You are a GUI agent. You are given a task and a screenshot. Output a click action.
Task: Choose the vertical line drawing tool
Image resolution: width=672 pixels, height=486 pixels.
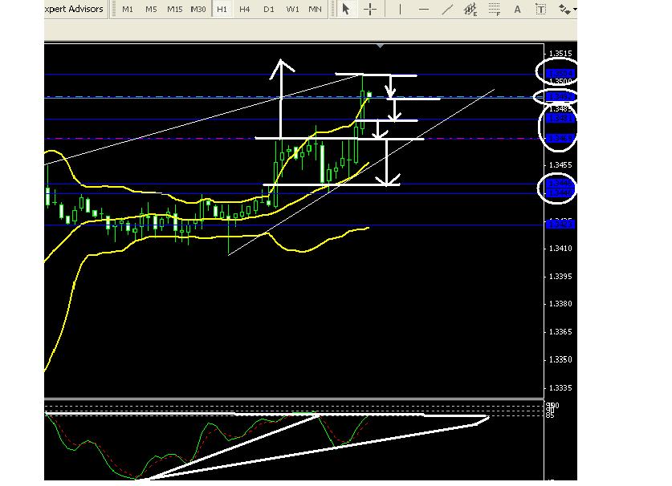(400, 10)
